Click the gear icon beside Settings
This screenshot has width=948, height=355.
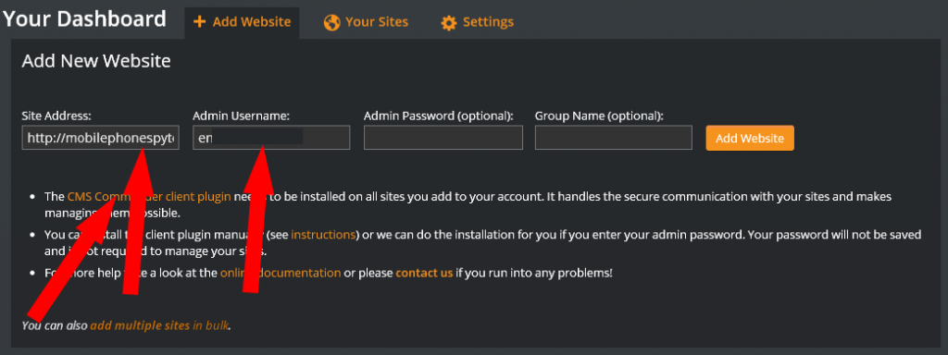449,23
